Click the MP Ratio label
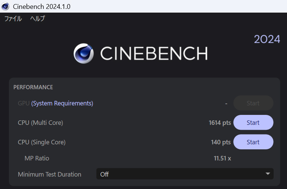 [37, 158]
